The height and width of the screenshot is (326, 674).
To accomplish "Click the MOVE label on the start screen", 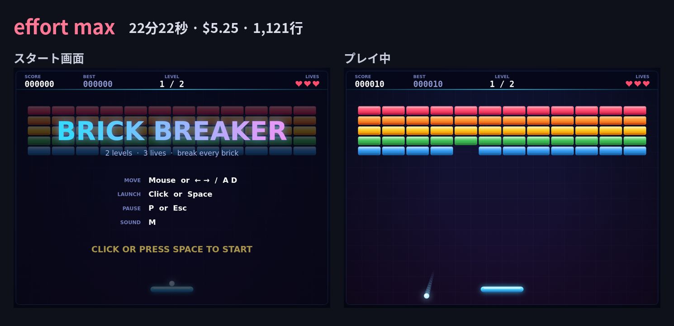I will tap(133, 180).
